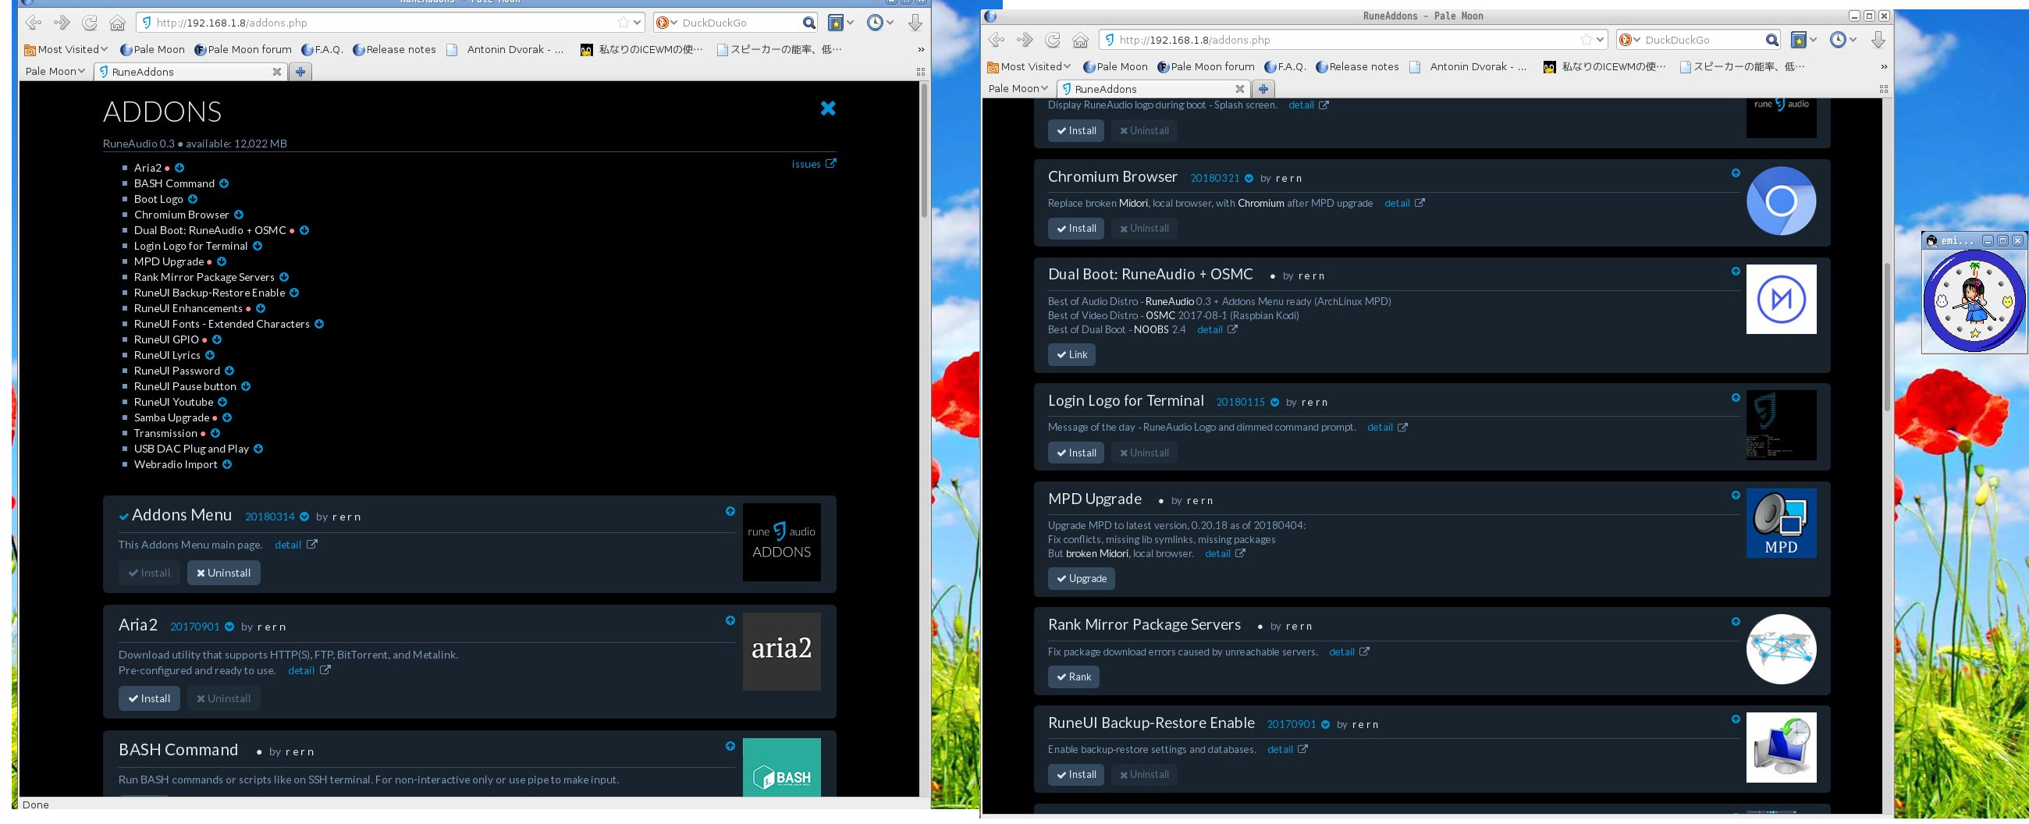The height and width of the screenshot is (824, 2029).
Task: Close the ADDONS page with the blue X
Action: coord(827,108)
